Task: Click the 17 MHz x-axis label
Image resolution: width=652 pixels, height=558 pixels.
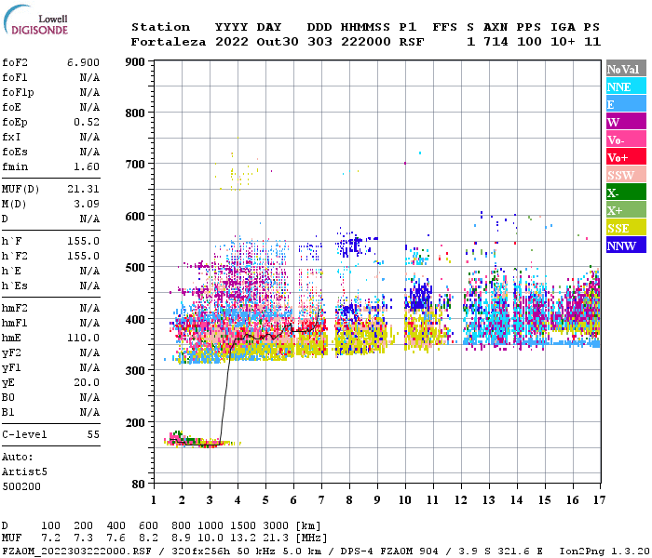Action: (599, 500)
